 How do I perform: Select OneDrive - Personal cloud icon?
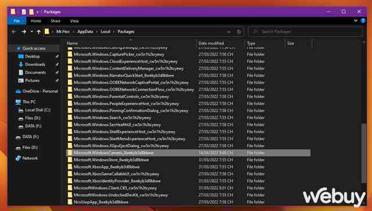pyautogui.click(x=18, y=92)
